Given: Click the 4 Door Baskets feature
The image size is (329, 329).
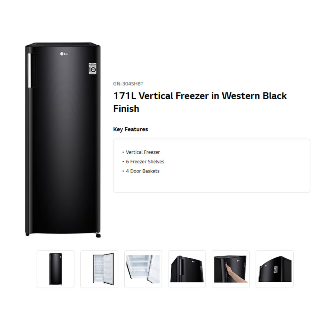Looking at the screenshot, I should (143, 171).
